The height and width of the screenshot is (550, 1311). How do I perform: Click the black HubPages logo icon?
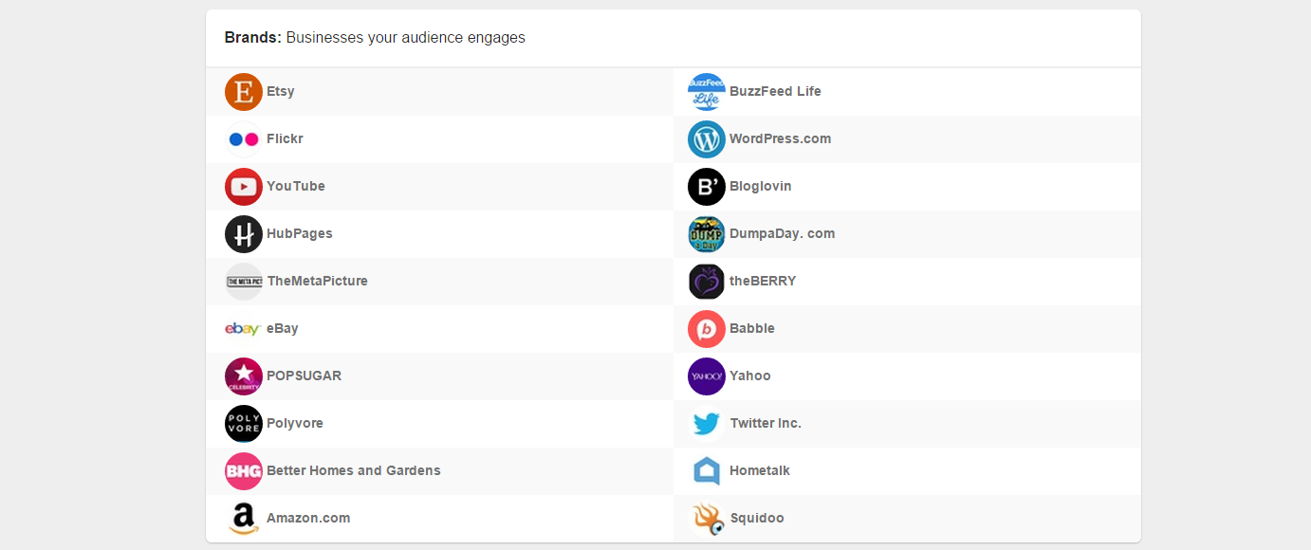click(244, 234)
